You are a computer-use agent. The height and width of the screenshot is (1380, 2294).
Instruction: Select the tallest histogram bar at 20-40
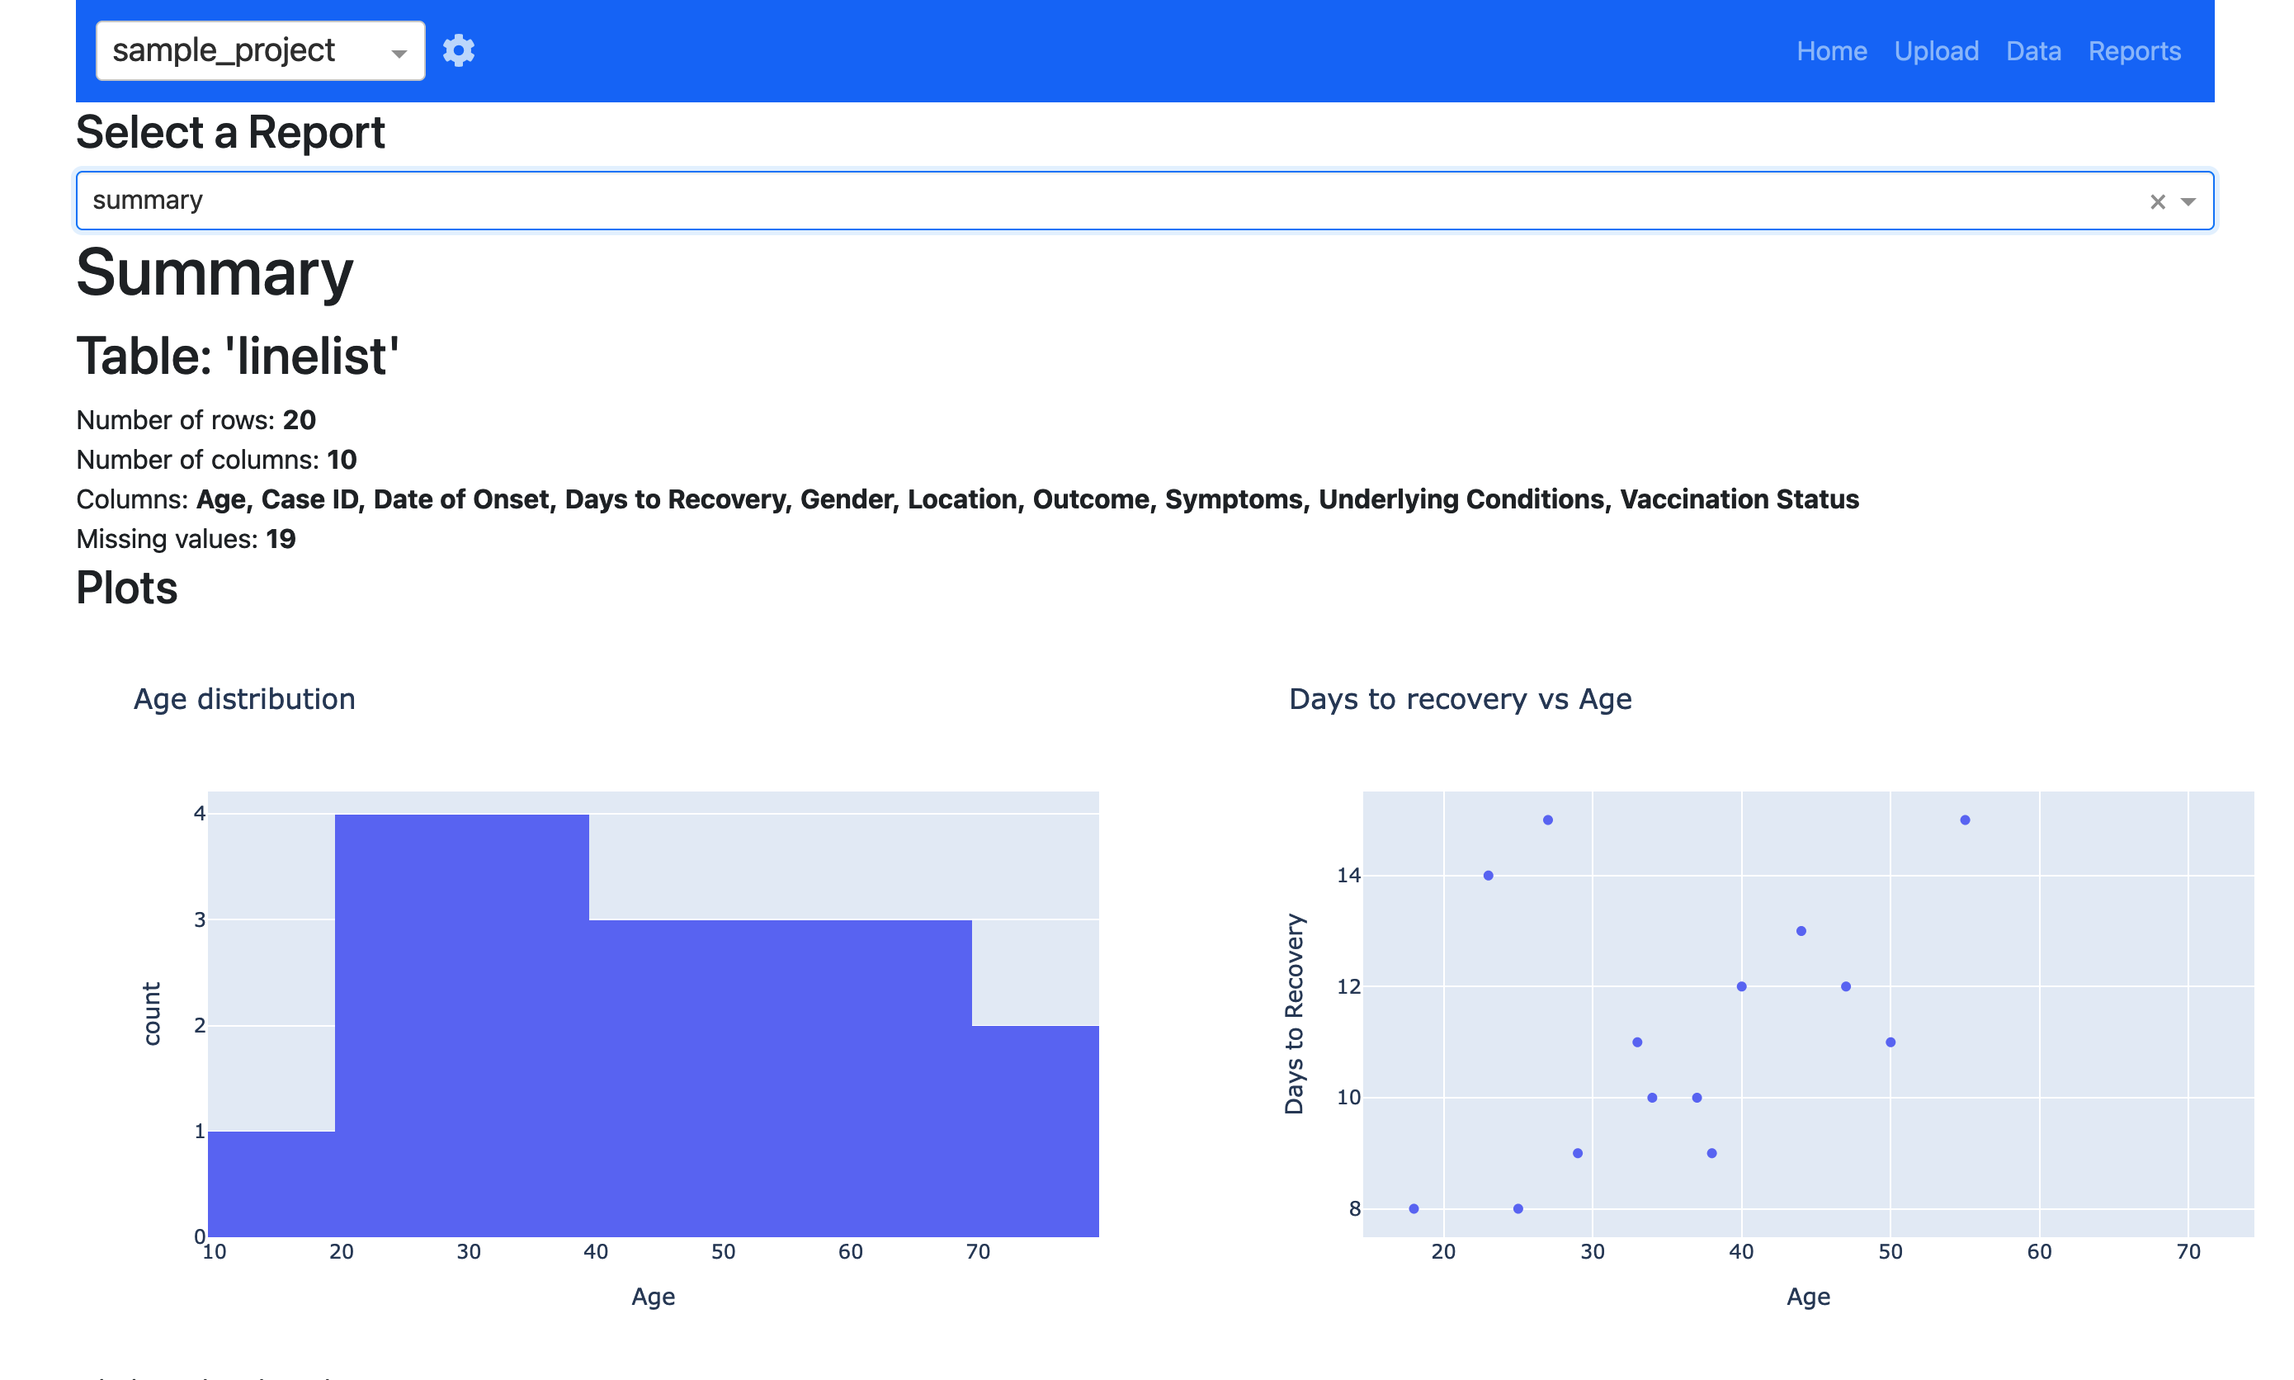click(462, 1025)
